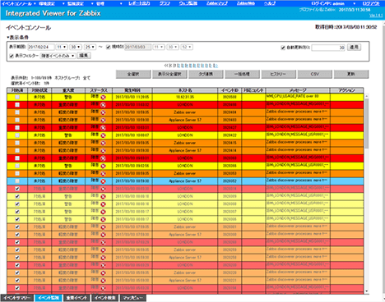Screen dimensions: 385x302
Task: Toggle the 現時刻 current-time checkbox
Action: pos(109,47)
